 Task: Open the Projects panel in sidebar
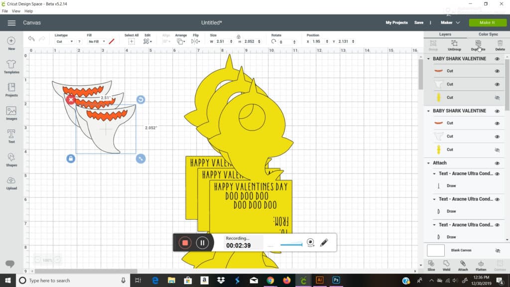pos(11,90)
